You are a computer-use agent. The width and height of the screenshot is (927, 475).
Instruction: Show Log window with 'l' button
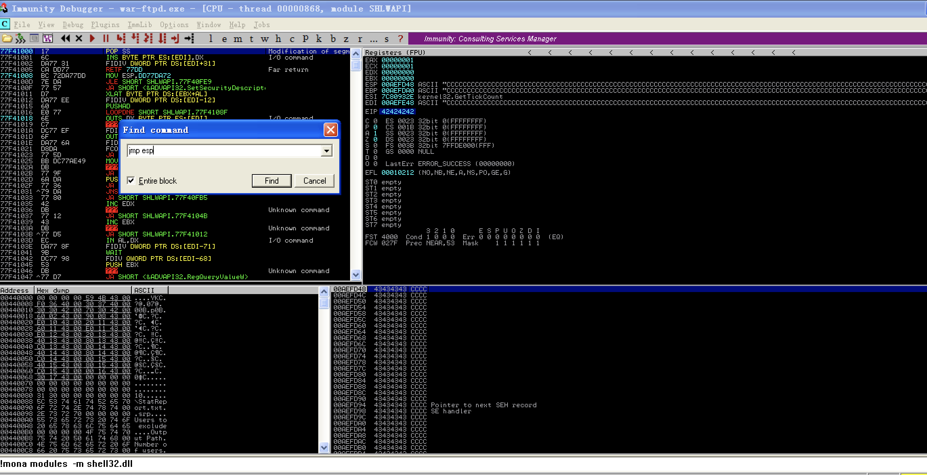[x=211, y=39]
